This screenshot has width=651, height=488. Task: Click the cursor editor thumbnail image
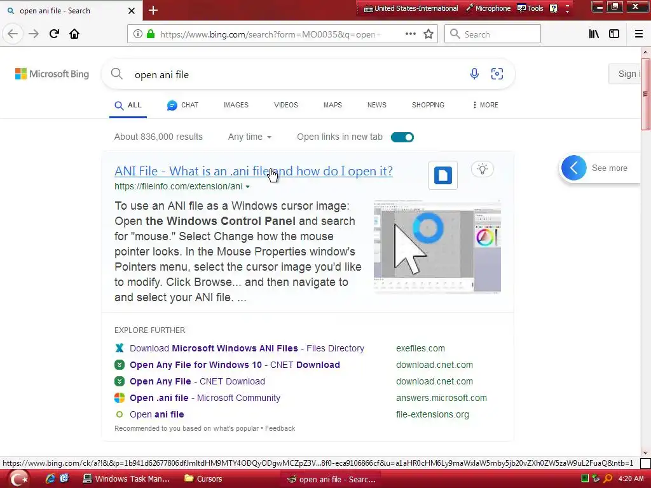coord(437,247)
